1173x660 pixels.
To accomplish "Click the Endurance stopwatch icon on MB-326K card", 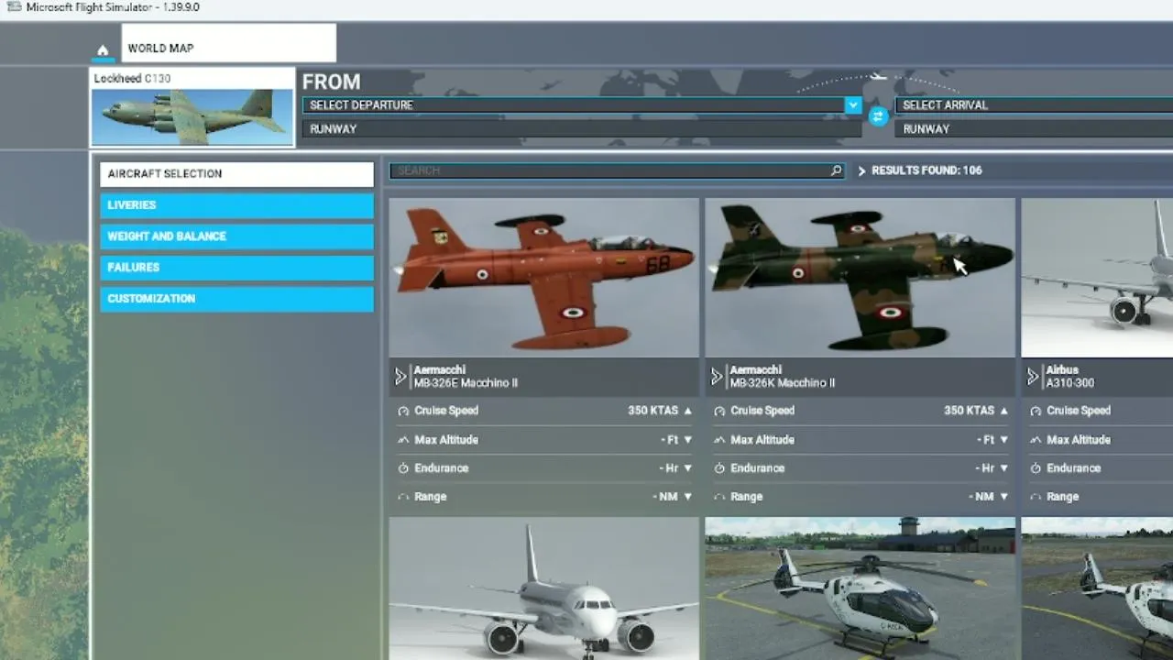I will pyautogui.click(x=719, y=468).
